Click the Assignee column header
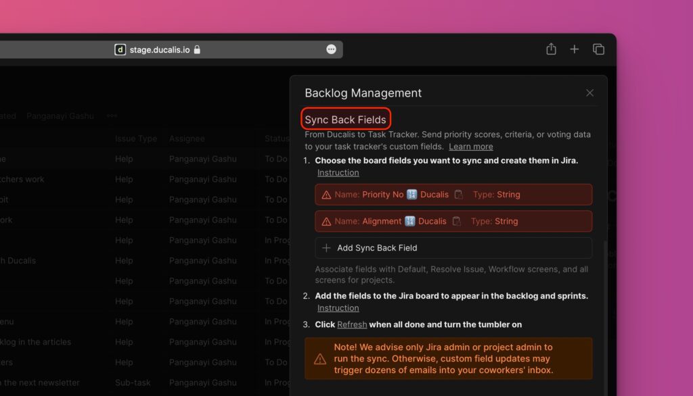Screen dimensions: 693x396 click(187, 139)
